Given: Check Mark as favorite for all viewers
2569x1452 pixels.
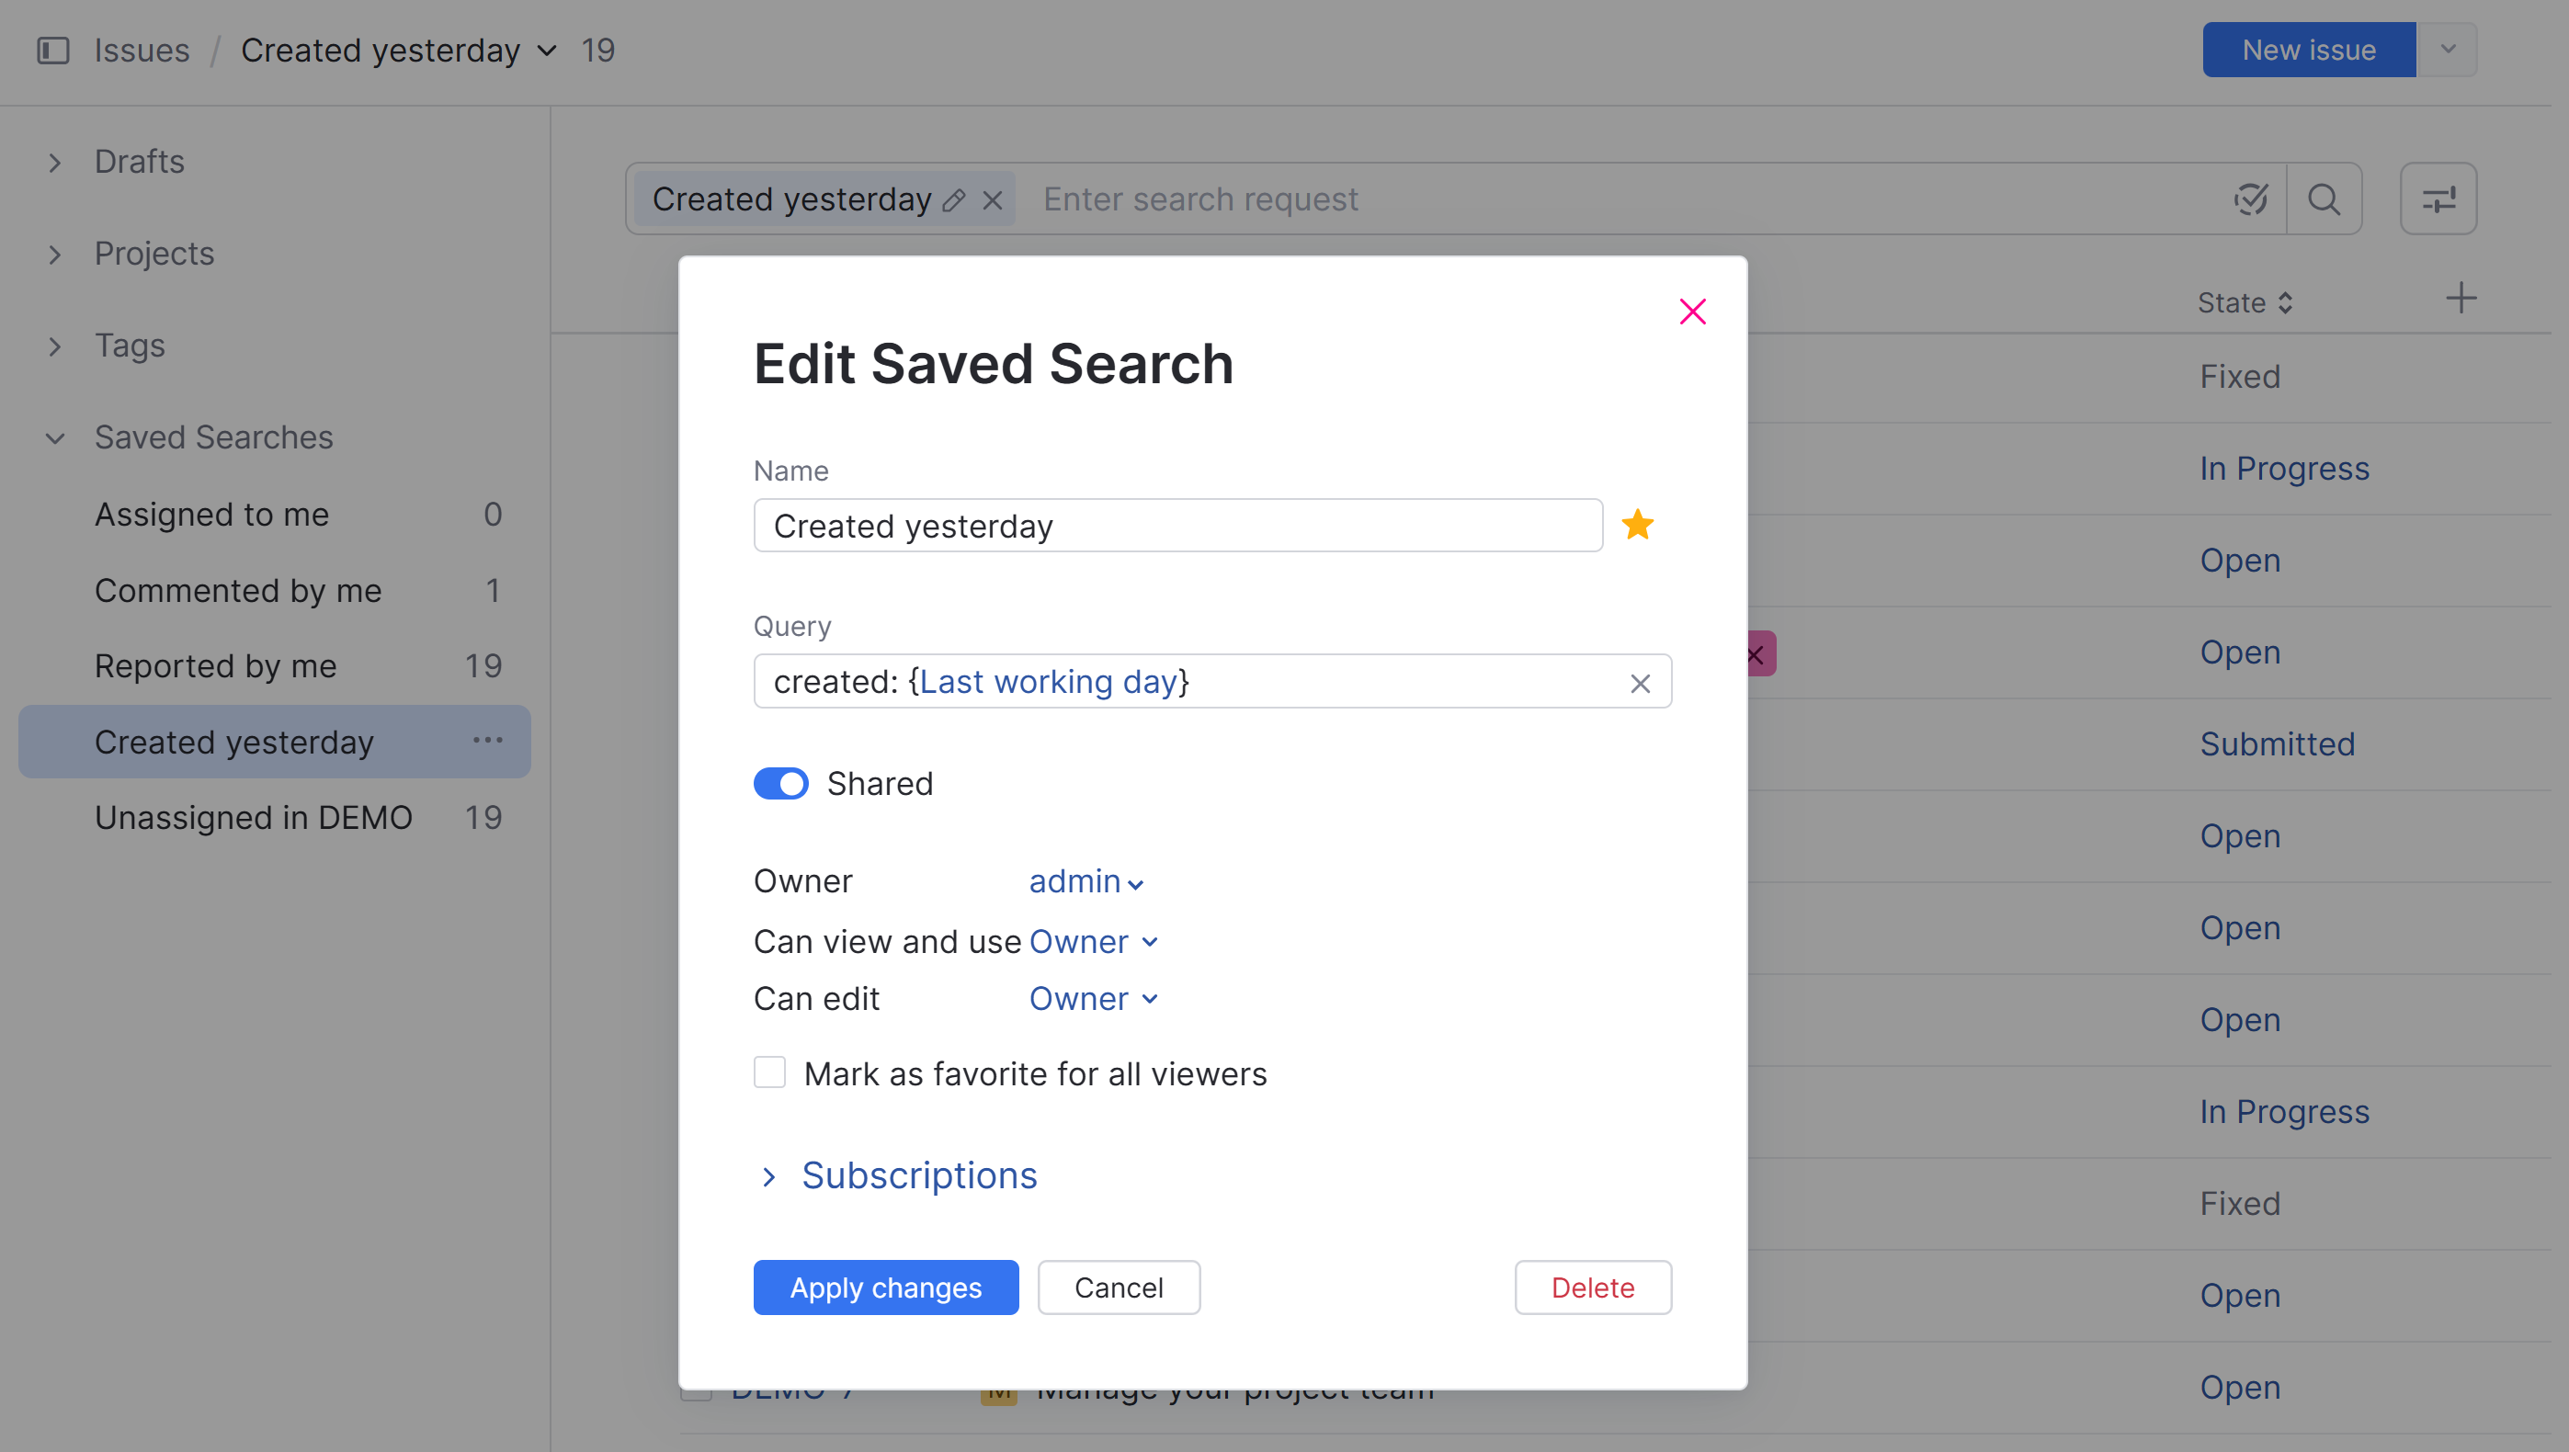Looking at the screenshot, I should coord(770,1073).
